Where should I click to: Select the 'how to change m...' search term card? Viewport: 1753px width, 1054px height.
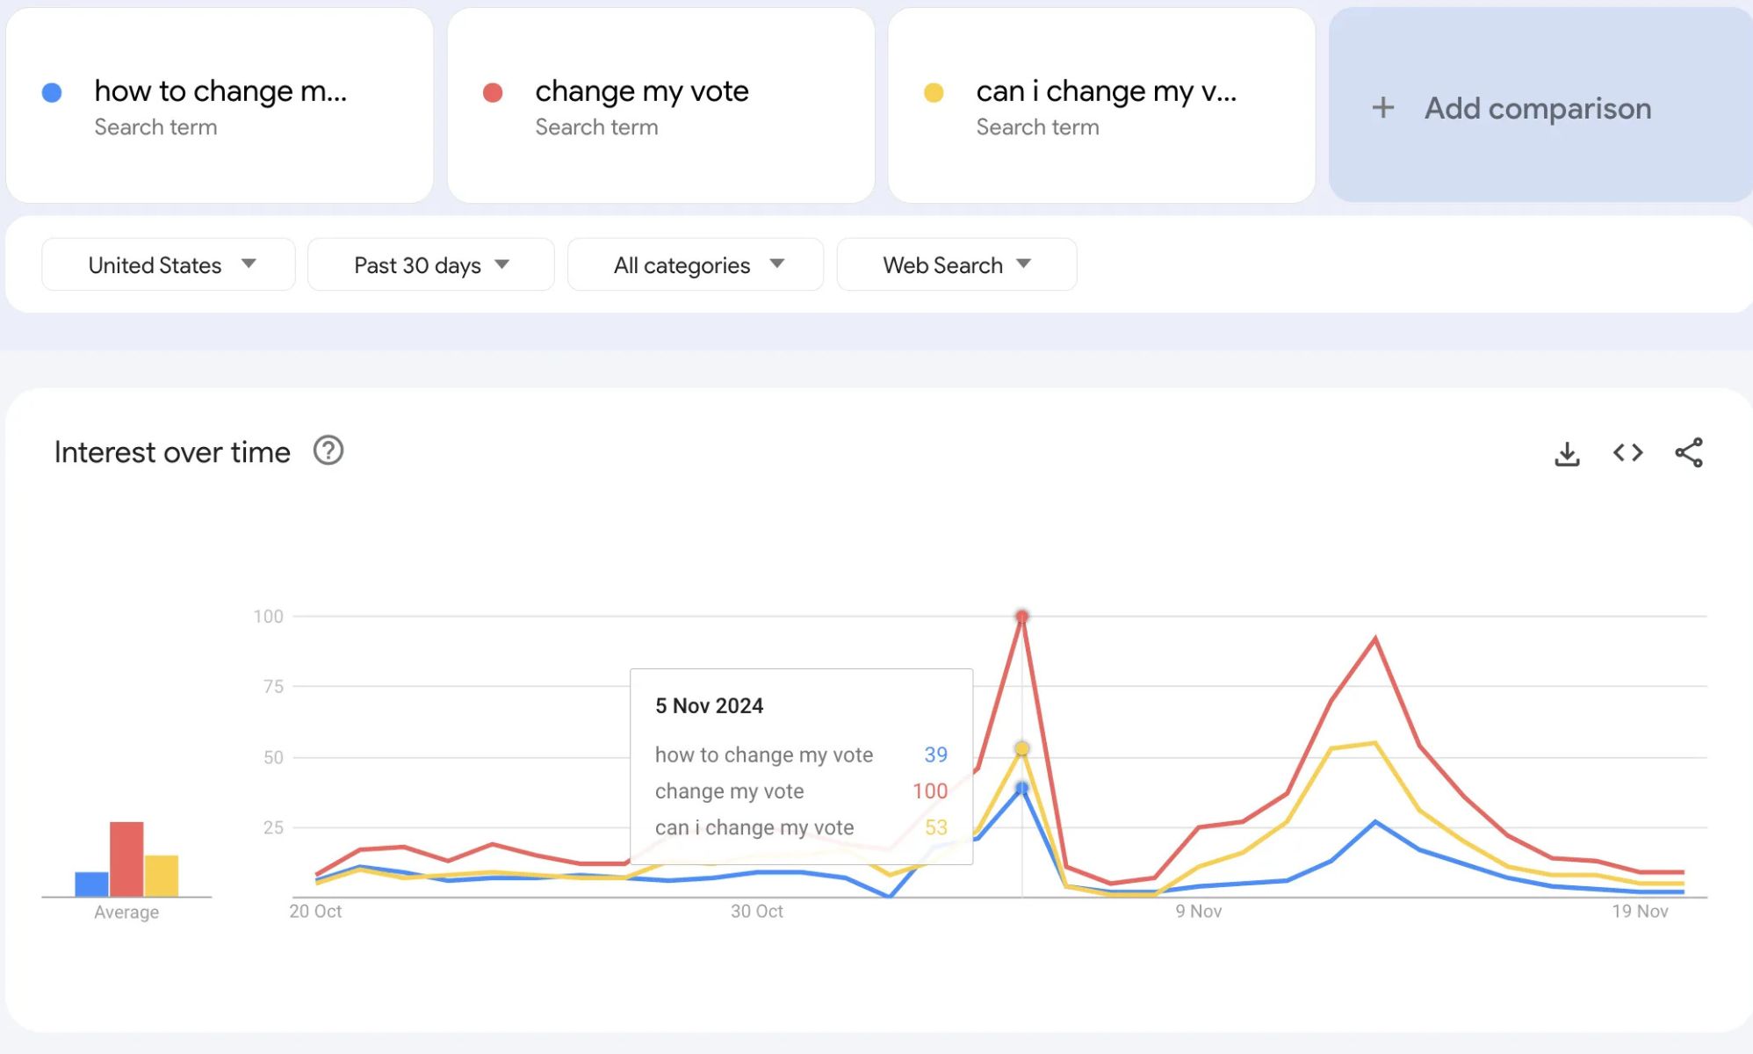[220, 105]
